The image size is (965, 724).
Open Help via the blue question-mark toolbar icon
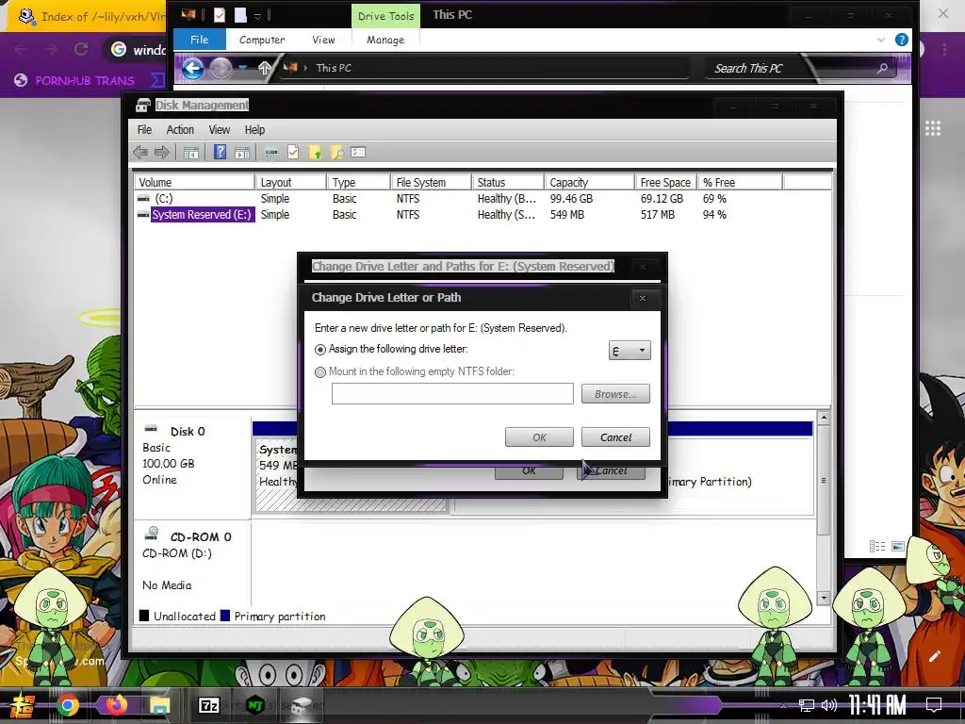[220, 152]
